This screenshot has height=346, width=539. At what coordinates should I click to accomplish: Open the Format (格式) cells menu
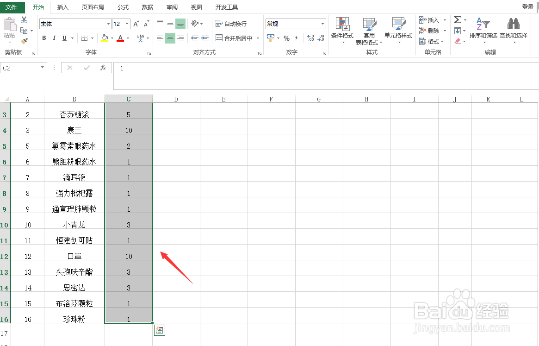432,42
